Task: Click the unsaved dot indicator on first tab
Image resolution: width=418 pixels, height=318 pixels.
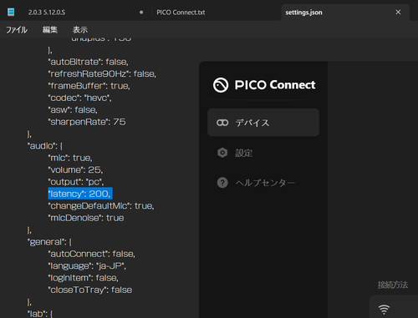Action: [x=141, y=13]
